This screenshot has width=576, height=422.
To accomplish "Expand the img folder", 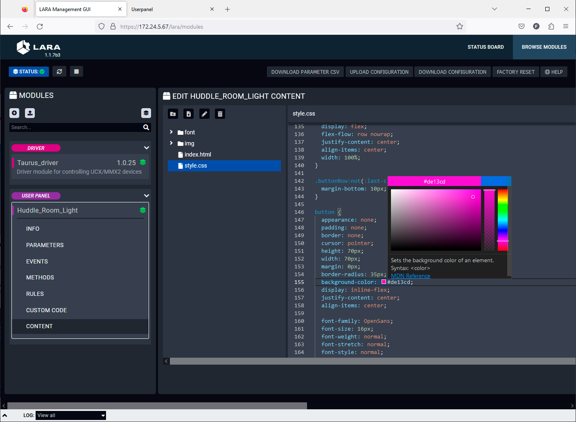I will [171, 143].
